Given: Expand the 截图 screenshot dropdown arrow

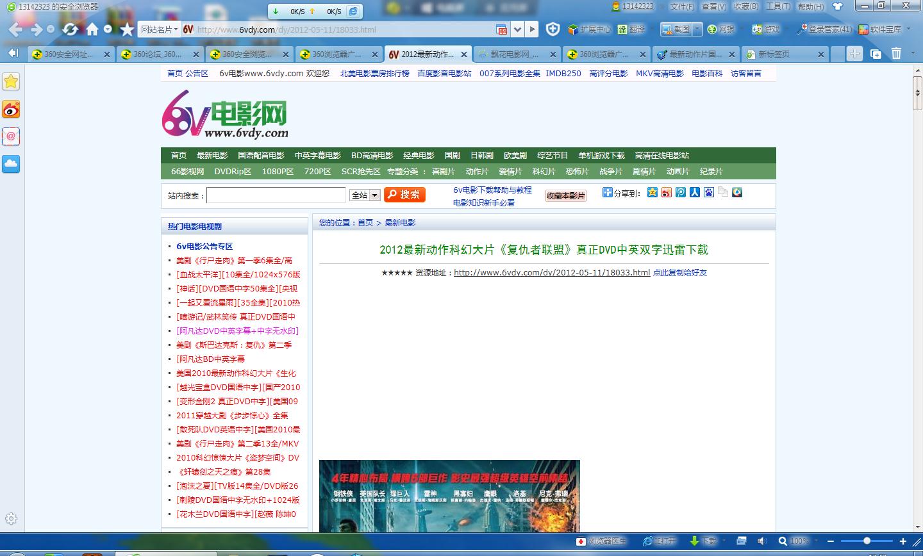Looking at the screenshot, I should coord(697,29).
